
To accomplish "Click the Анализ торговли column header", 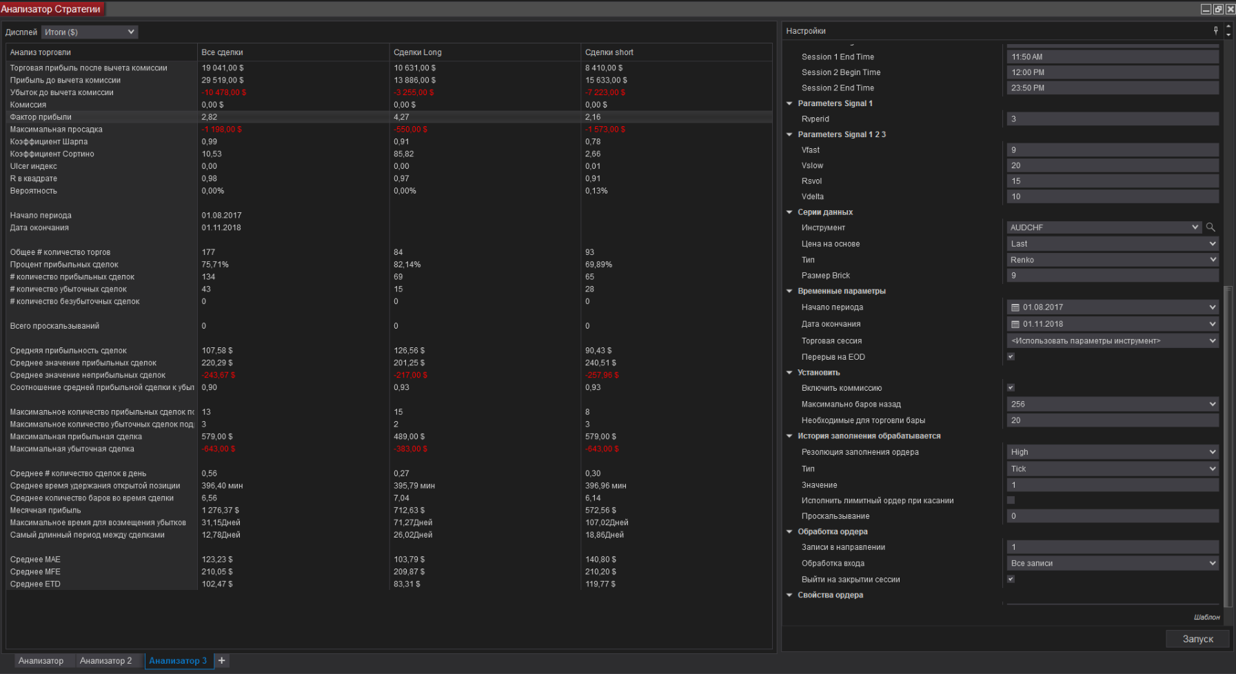I will [102, 52].
